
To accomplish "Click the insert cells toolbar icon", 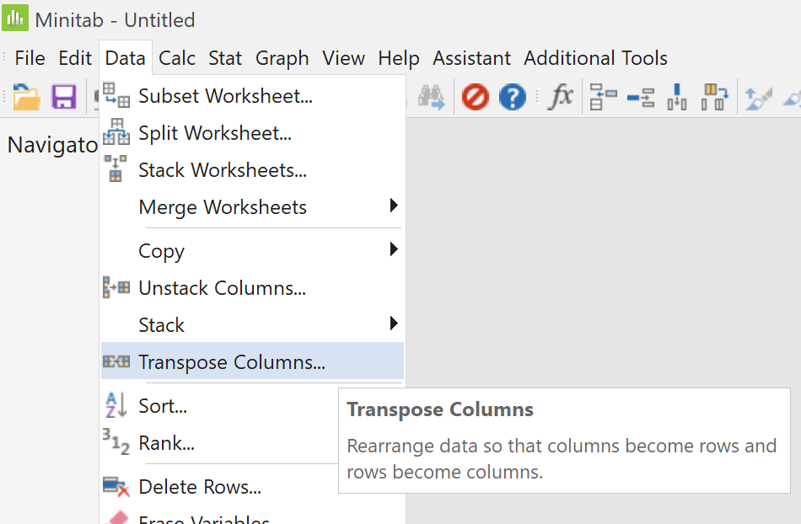I will tap(603, 97).
